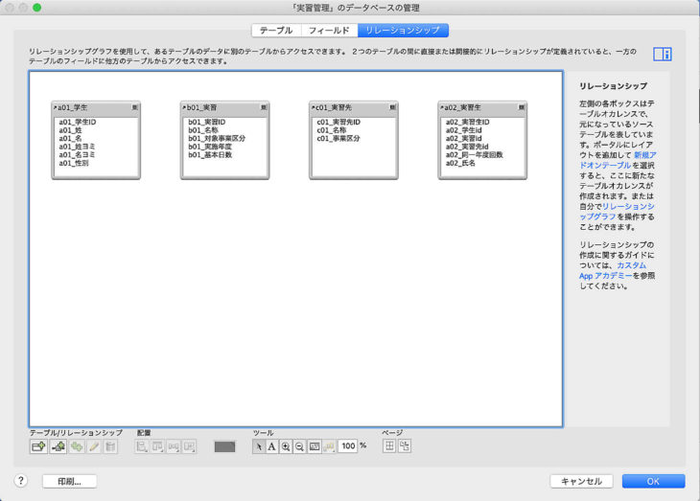Switch to the テーブル tab
This screenshot has height=501, width=700.
[x=276, y=31]
